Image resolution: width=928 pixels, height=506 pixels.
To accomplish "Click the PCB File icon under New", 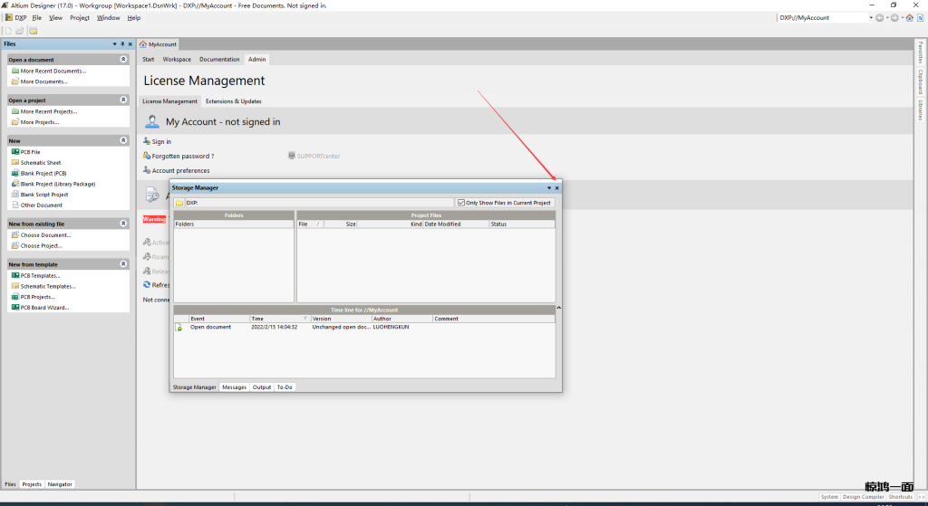I will pos(14,152).
